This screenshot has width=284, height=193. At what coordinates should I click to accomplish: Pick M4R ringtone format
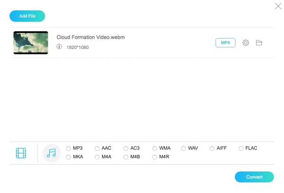coord(155,157)
